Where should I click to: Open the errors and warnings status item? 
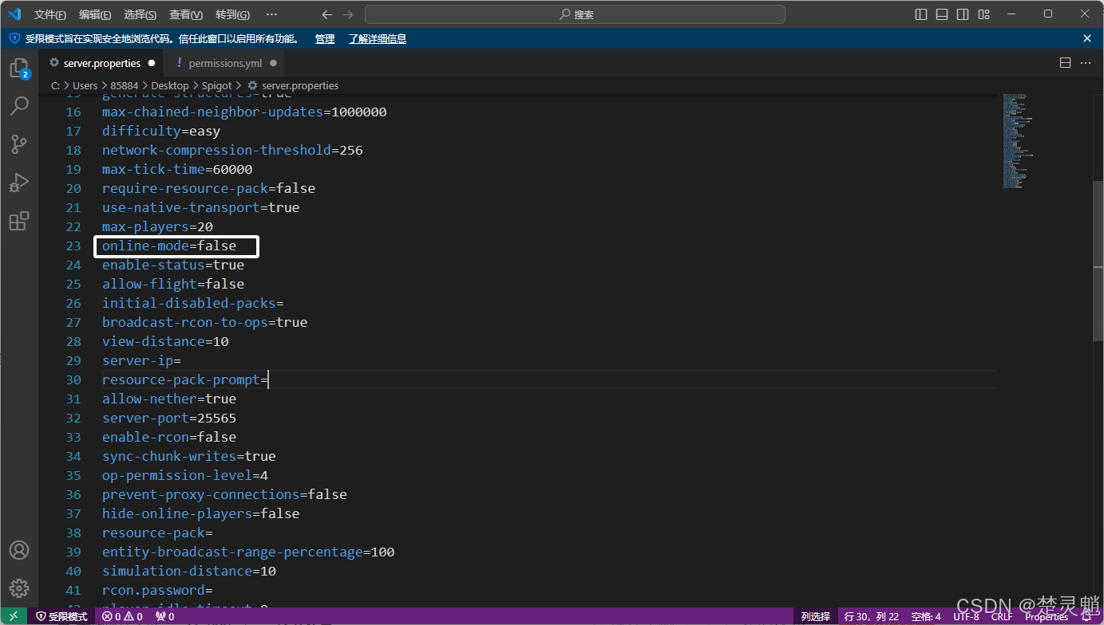pos(122,616)
